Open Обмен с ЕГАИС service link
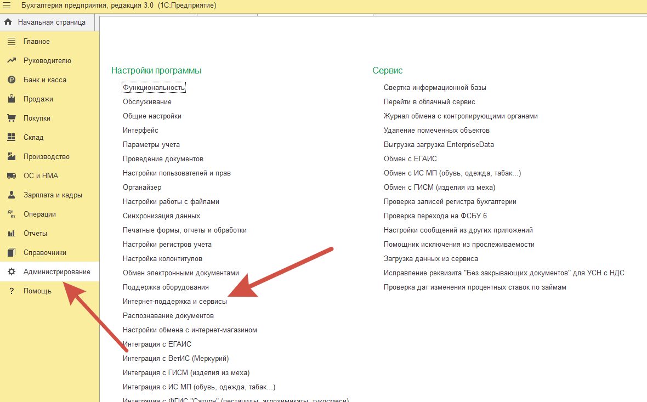 click(x=410, y=159)
